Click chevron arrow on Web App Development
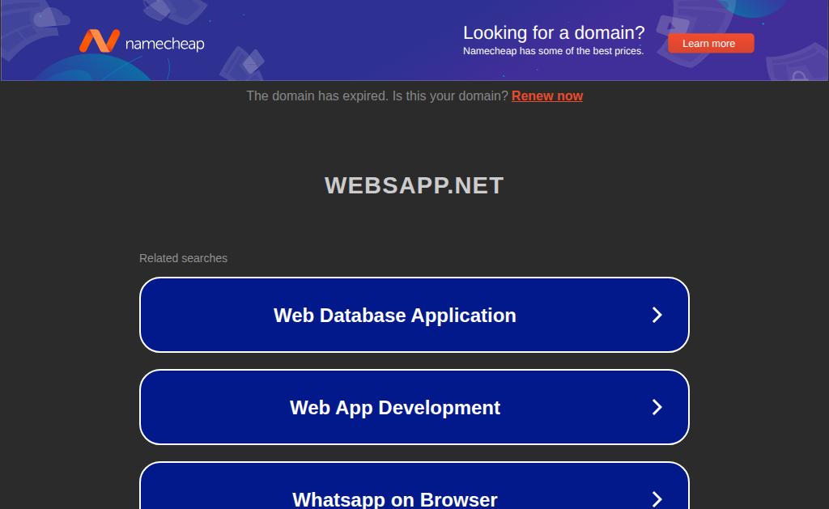This screenshot has height=509, width=829. (657, 407)
